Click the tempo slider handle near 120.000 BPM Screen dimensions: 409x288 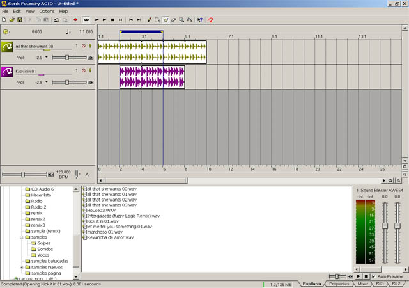[x=23, y=174]
